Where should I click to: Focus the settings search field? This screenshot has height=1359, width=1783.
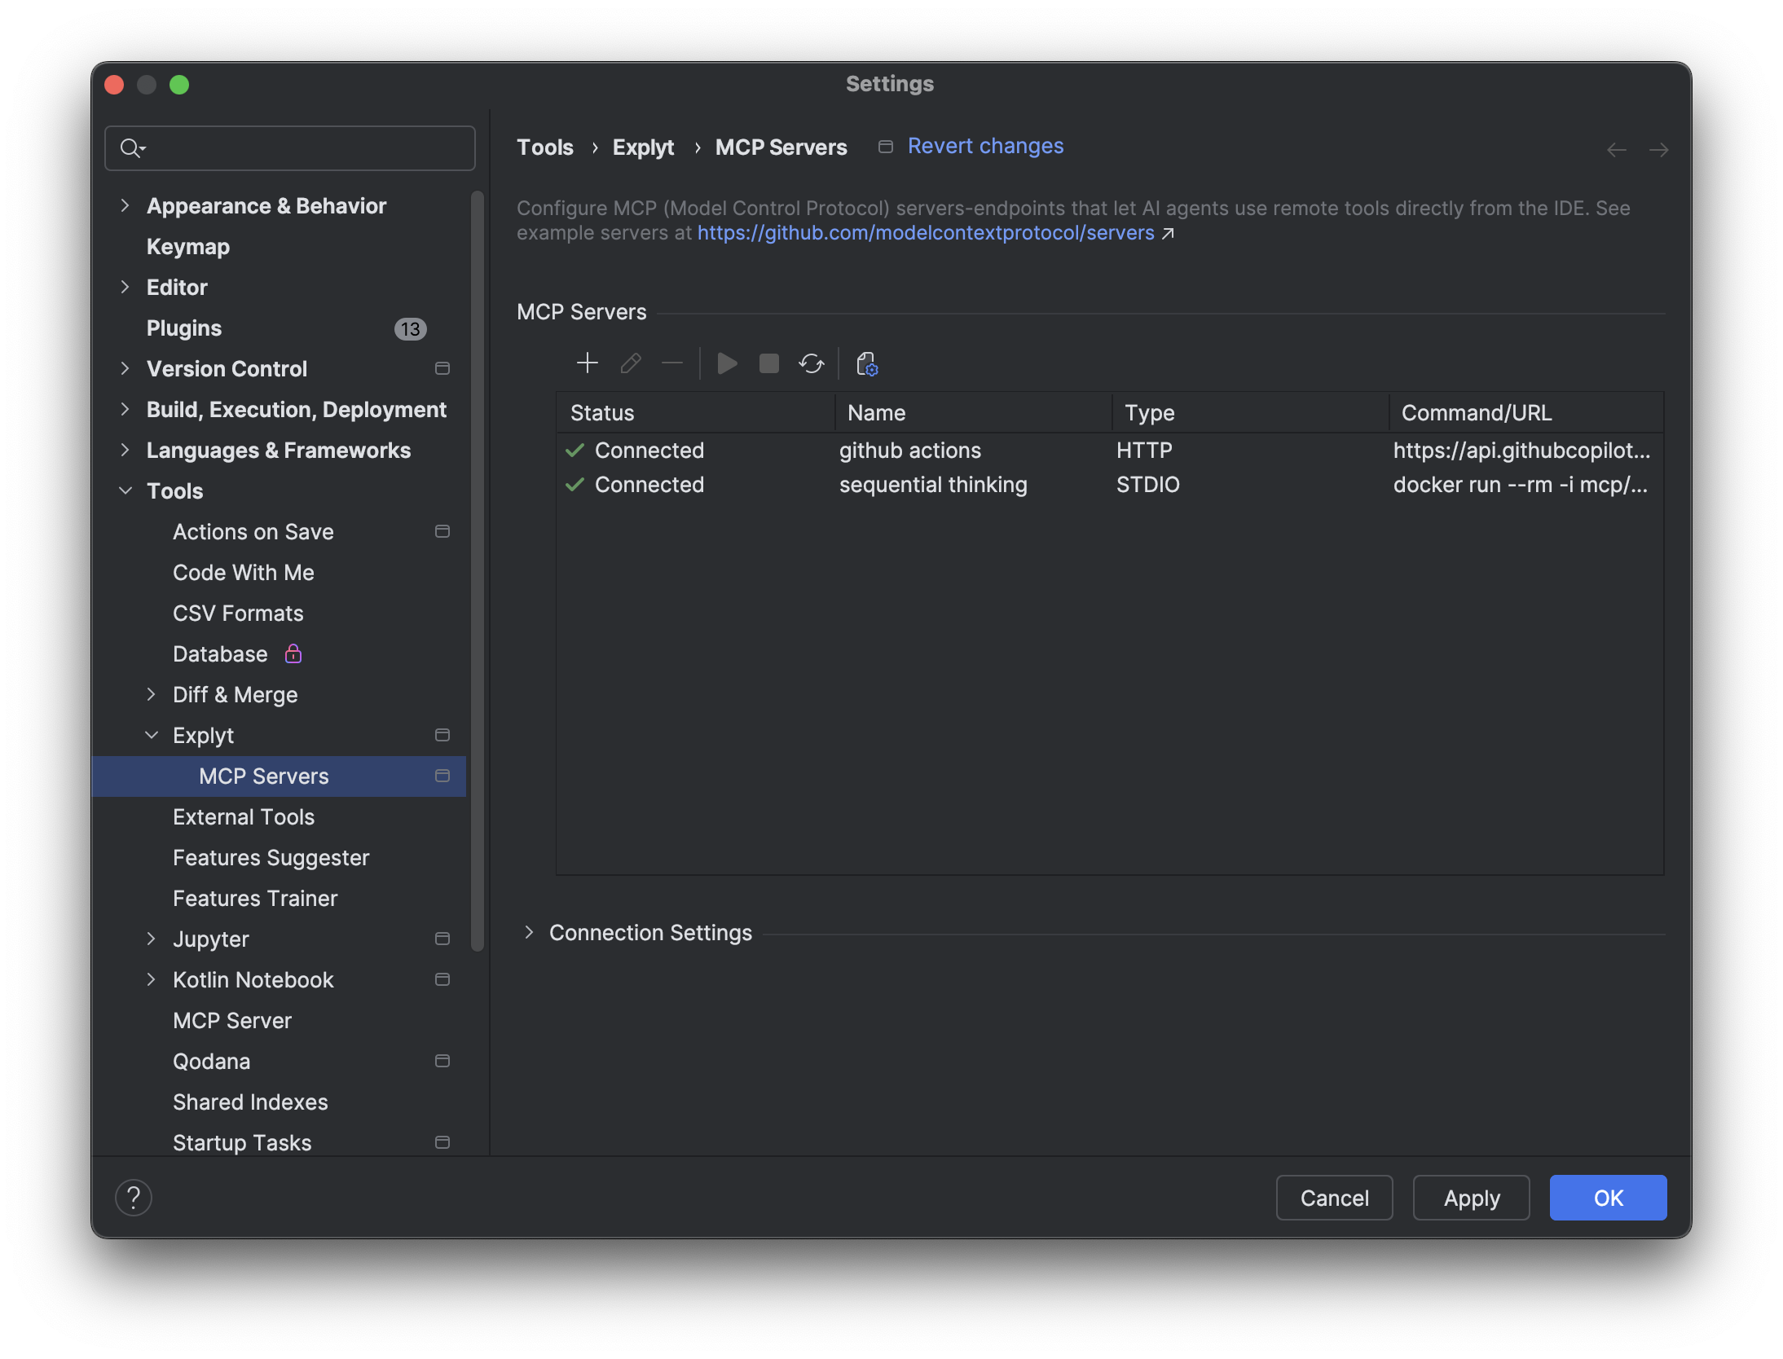pos(302,148)
